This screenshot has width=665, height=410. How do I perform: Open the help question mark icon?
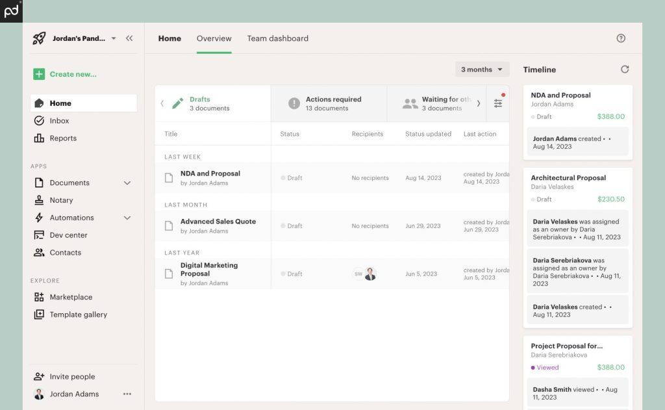pyautogui.click(x=621, y=38)
